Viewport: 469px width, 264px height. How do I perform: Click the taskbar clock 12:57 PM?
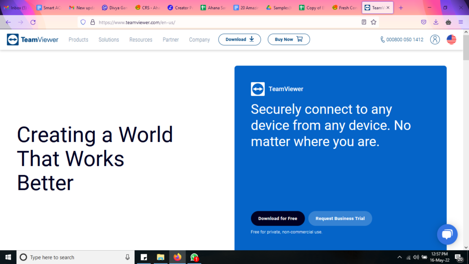440,257
